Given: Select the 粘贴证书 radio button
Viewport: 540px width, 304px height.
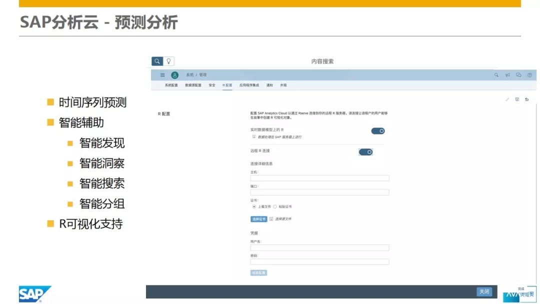Looking at the screenshot, I should click(275, 207).
